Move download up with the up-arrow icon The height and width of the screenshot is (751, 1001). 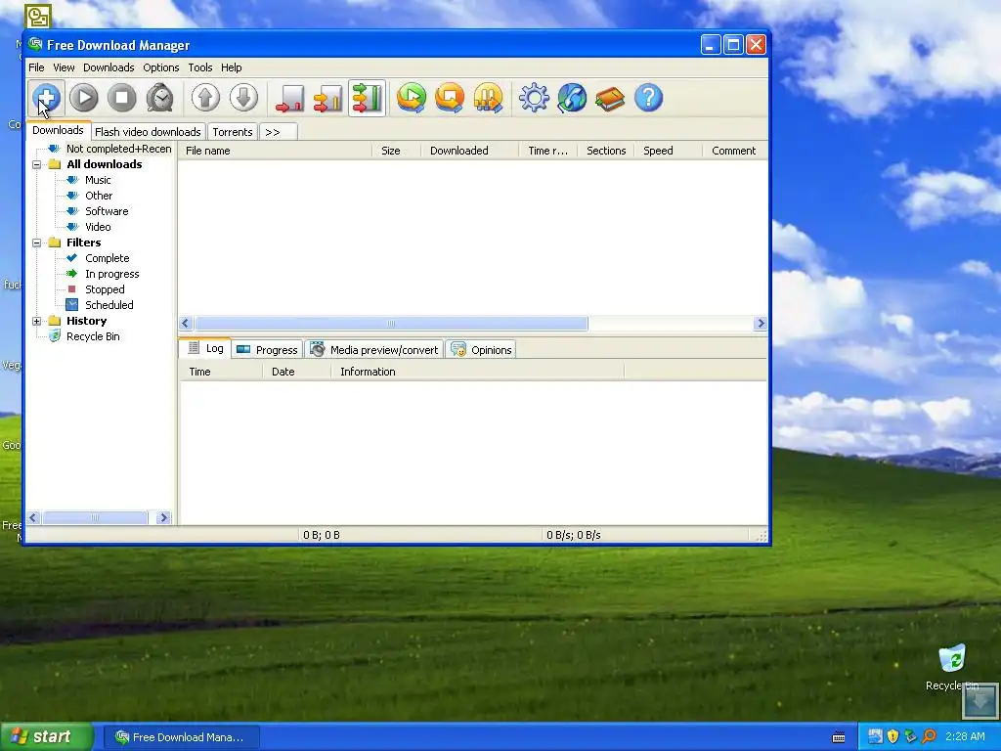205,98
